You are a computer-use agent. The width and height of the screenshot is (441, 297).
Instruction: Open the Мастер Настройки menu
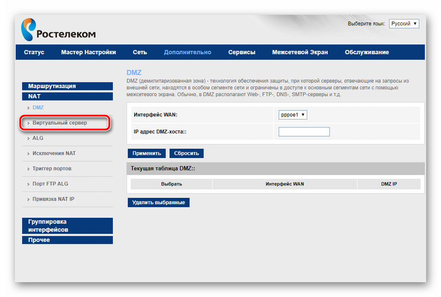click(88, 52)
